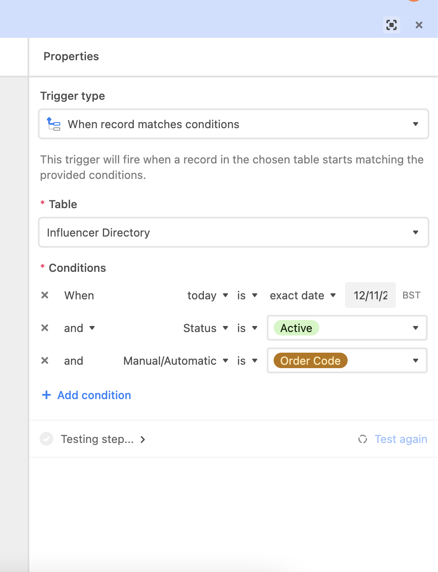This screenshot has height=572, width=438.
Task: Open the 'and' conjunction dropdown
Action: pyautogui.click(x=80, y=328)
